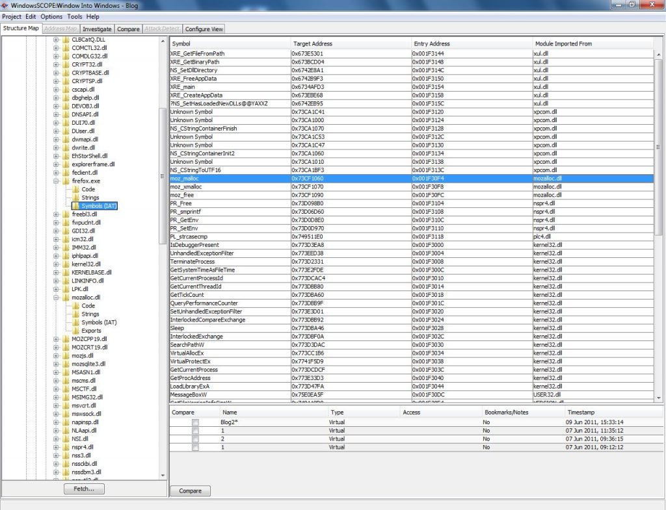Click the Strings folder icon under mozalloc.dll

click(x=75, y=314)
